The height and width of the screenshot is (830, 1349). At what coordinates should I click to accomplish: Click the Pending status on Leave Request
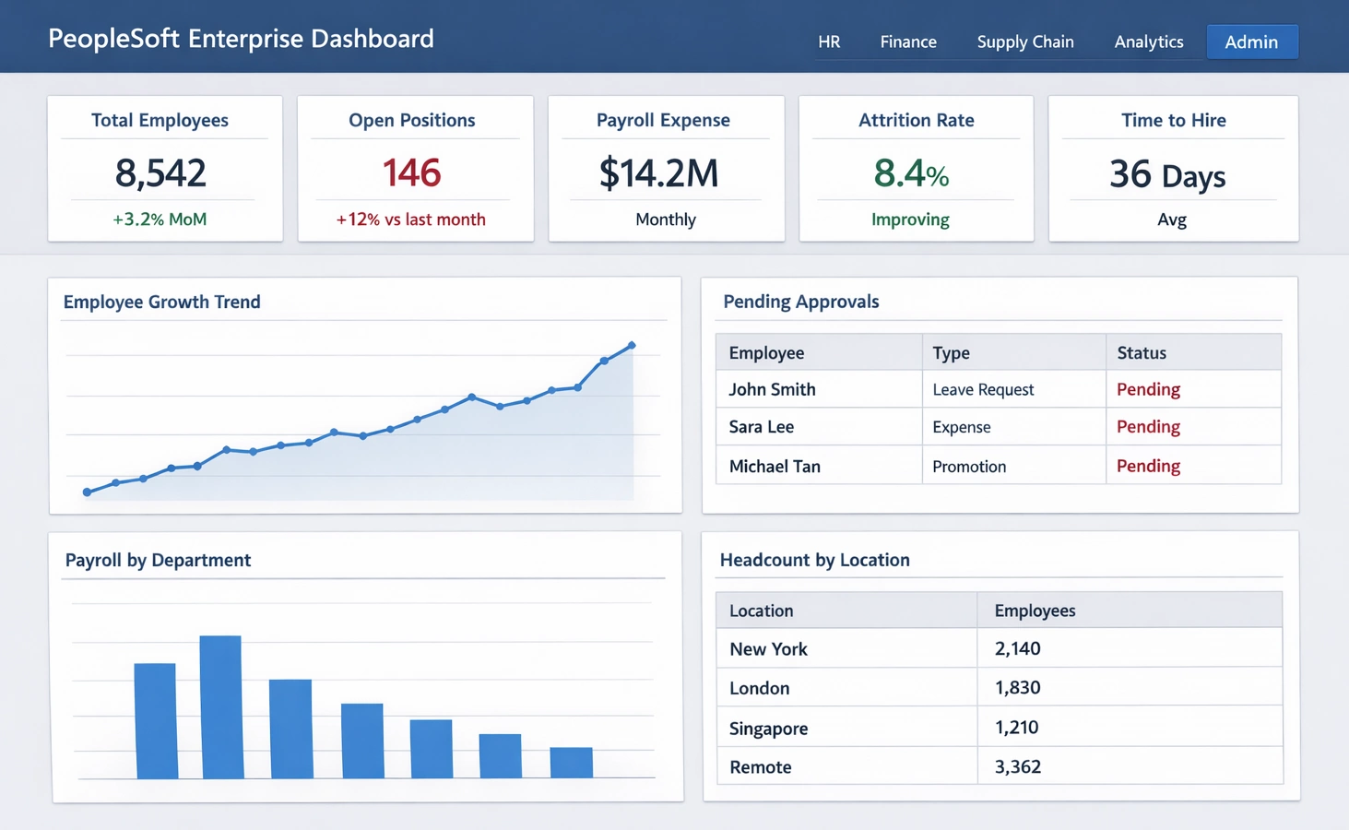tap(1147, 389)
